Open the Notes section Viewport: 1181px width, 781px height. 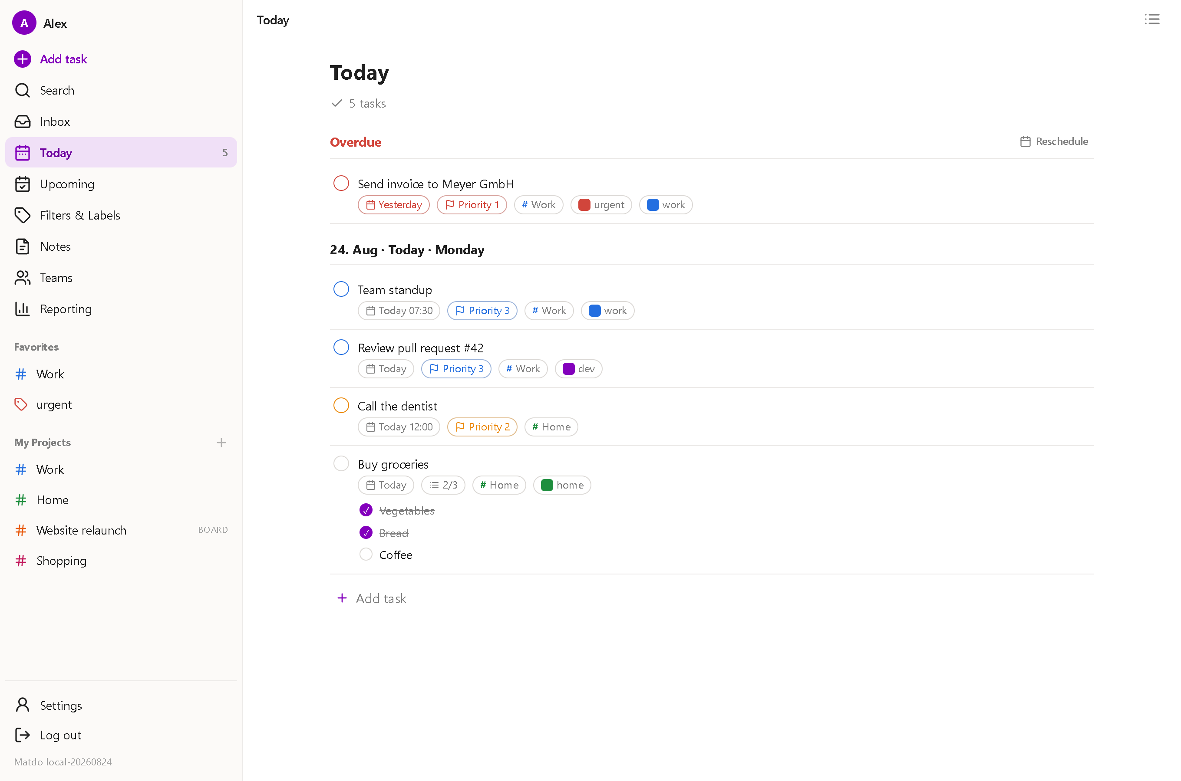click(x=121, y=246)
